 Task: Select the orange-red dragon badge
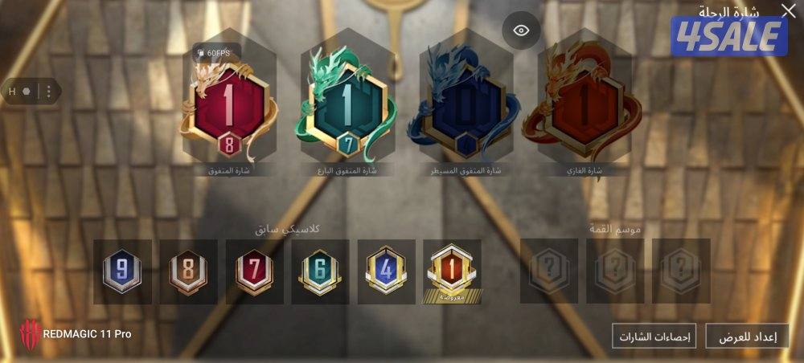pos(584,103)
